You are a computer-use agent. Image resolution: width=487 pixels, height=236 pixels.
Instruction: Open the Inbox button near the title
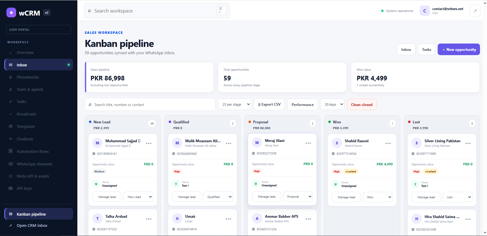(x=406, y=49)
